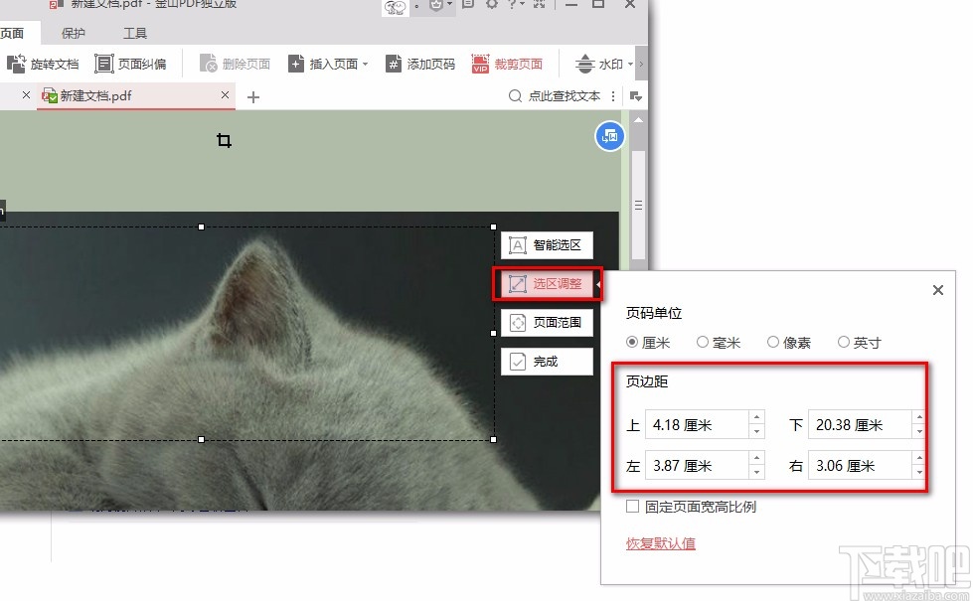The image size is (973, 601).
Task: Click the mascot assistant icon in the title bar
Action: tap(394, 7)
